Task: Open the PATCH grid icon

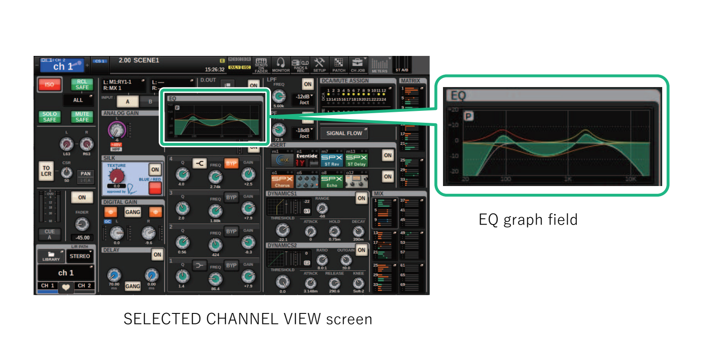Action: 339,64
